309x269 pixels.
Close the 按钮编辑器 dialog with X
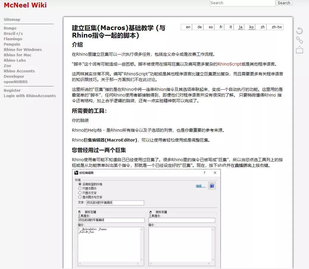click(215, 173)
